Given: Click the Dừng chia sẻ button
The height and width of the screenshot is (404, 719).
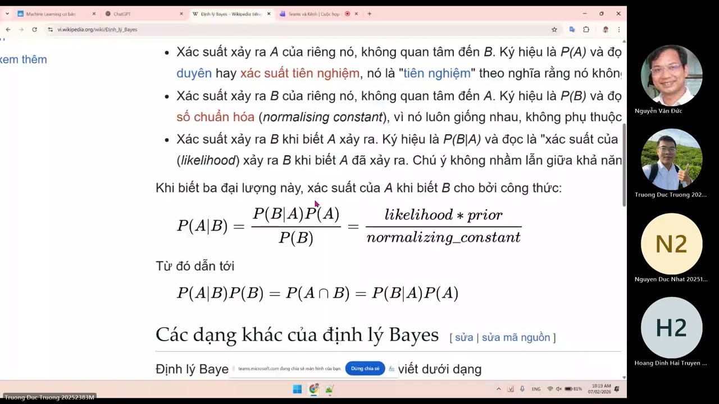Looking at the screenshot, I should tap(365, 369).
